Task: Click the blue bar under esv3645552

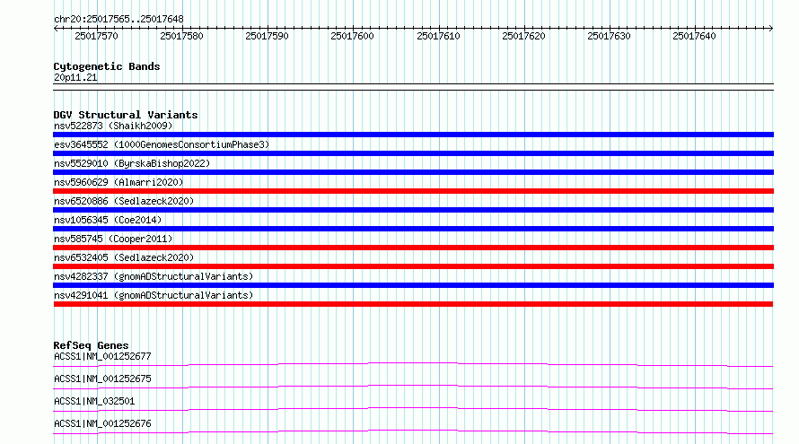Action: pos(413,153)
